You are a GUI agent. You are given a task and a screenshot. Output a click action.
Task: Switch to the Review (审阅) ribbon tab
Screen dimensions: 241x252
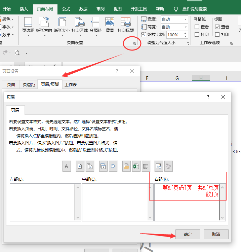(101, 9)
